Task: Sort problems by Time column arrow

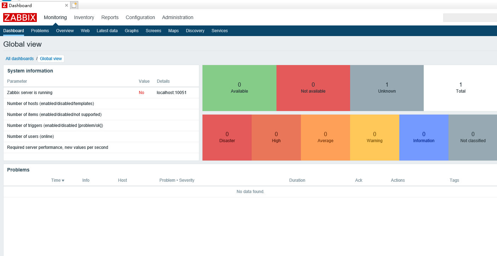Action: point(58,180)
